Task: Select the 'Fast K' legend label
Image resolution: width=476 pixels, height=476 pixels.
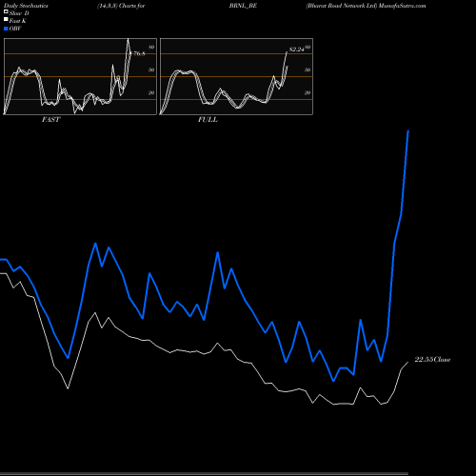Action: pos(18,21)
